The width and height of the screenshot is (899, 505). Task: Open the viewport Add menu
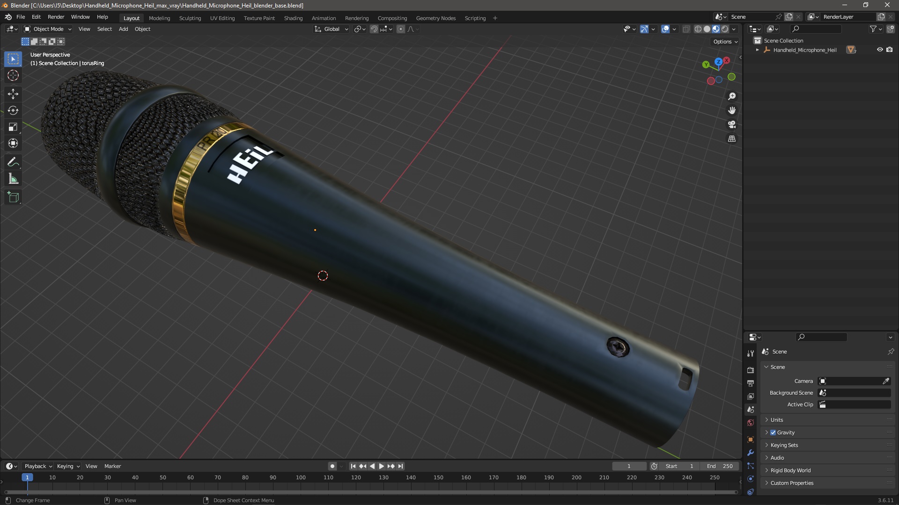pos(123,29)
